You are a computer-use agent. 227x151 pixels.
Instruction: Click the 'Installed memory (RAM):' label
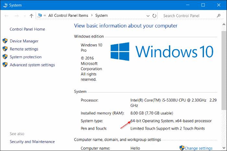click(x=102, y=113)
